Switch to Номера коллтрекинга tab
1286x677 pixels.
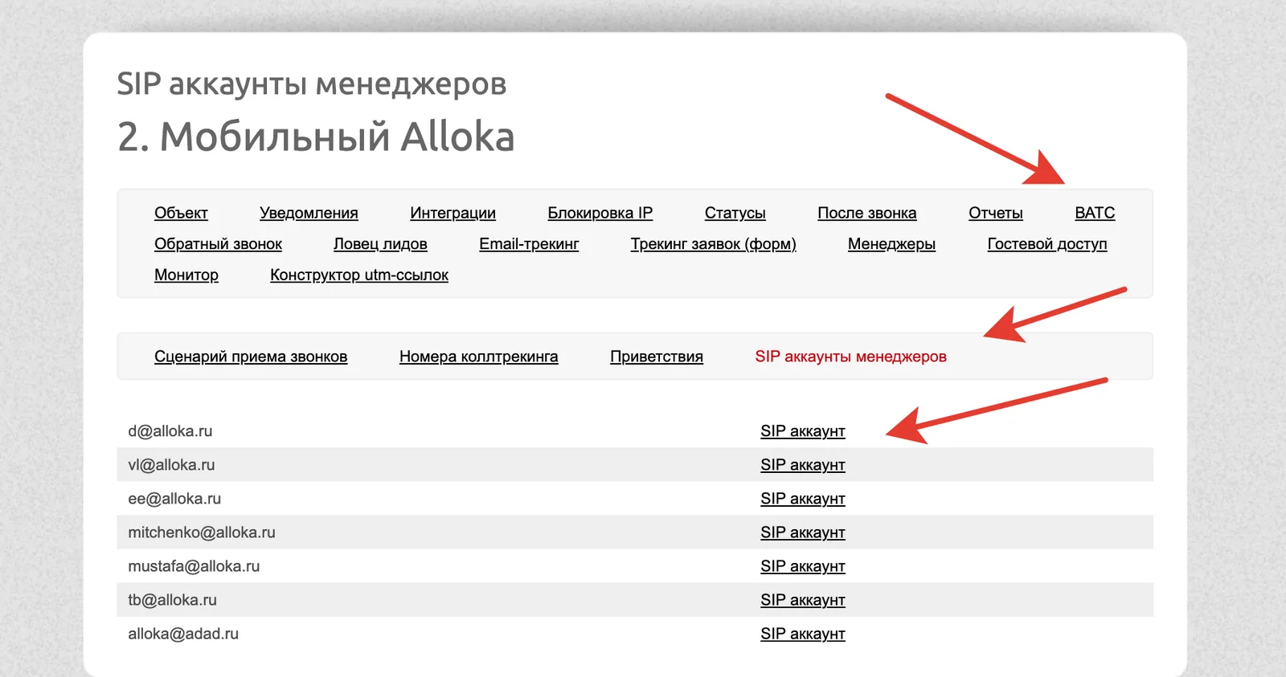click(x=478, y=357)
